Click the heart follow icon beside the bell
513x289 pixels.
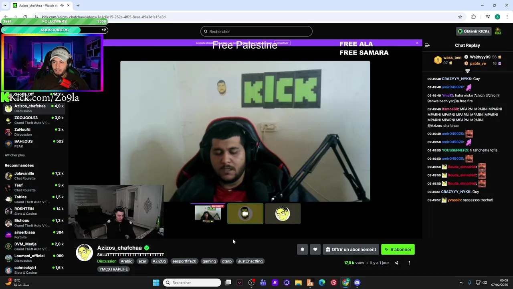pos(315,250)
